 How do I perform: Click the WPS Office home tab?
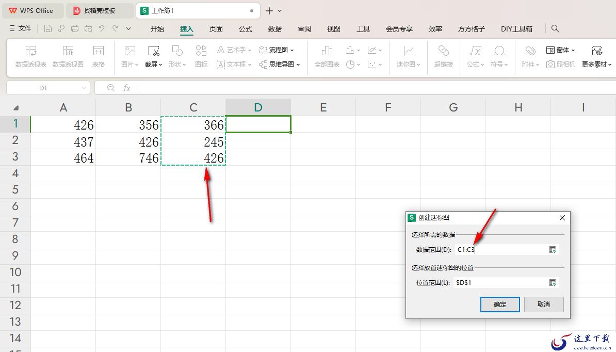coord(33,11)
